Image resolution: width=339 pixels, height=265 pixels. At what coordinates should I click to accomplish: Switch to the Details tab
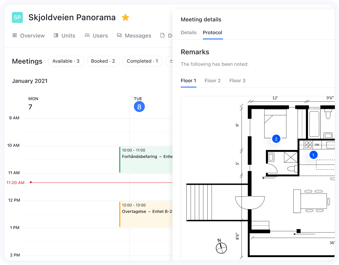[189, 33]
